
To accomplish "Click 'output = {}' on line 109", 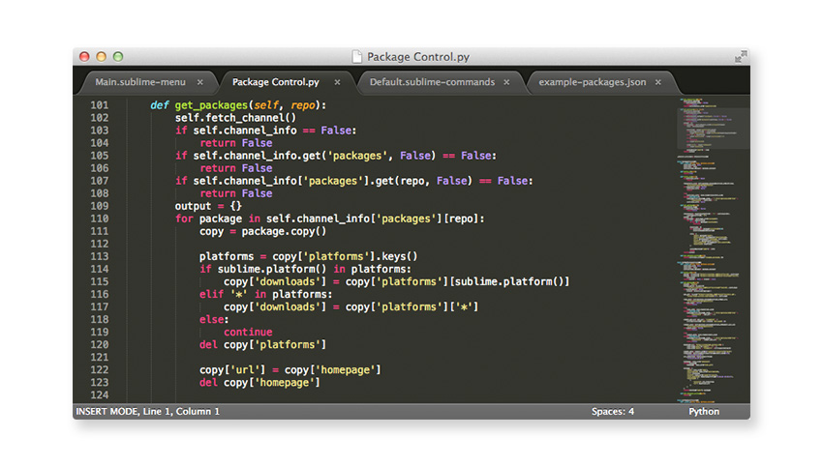I will pyautogui.click(x=208, y=206).
